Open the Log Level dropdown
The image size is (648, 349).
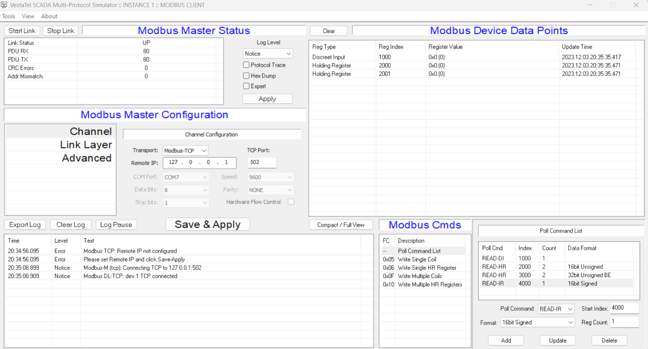(x=268, y=54)
